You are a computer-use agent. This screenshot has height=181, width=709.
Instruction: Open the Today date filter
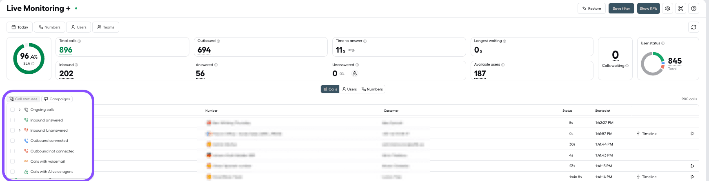click(x=20, y=27)
